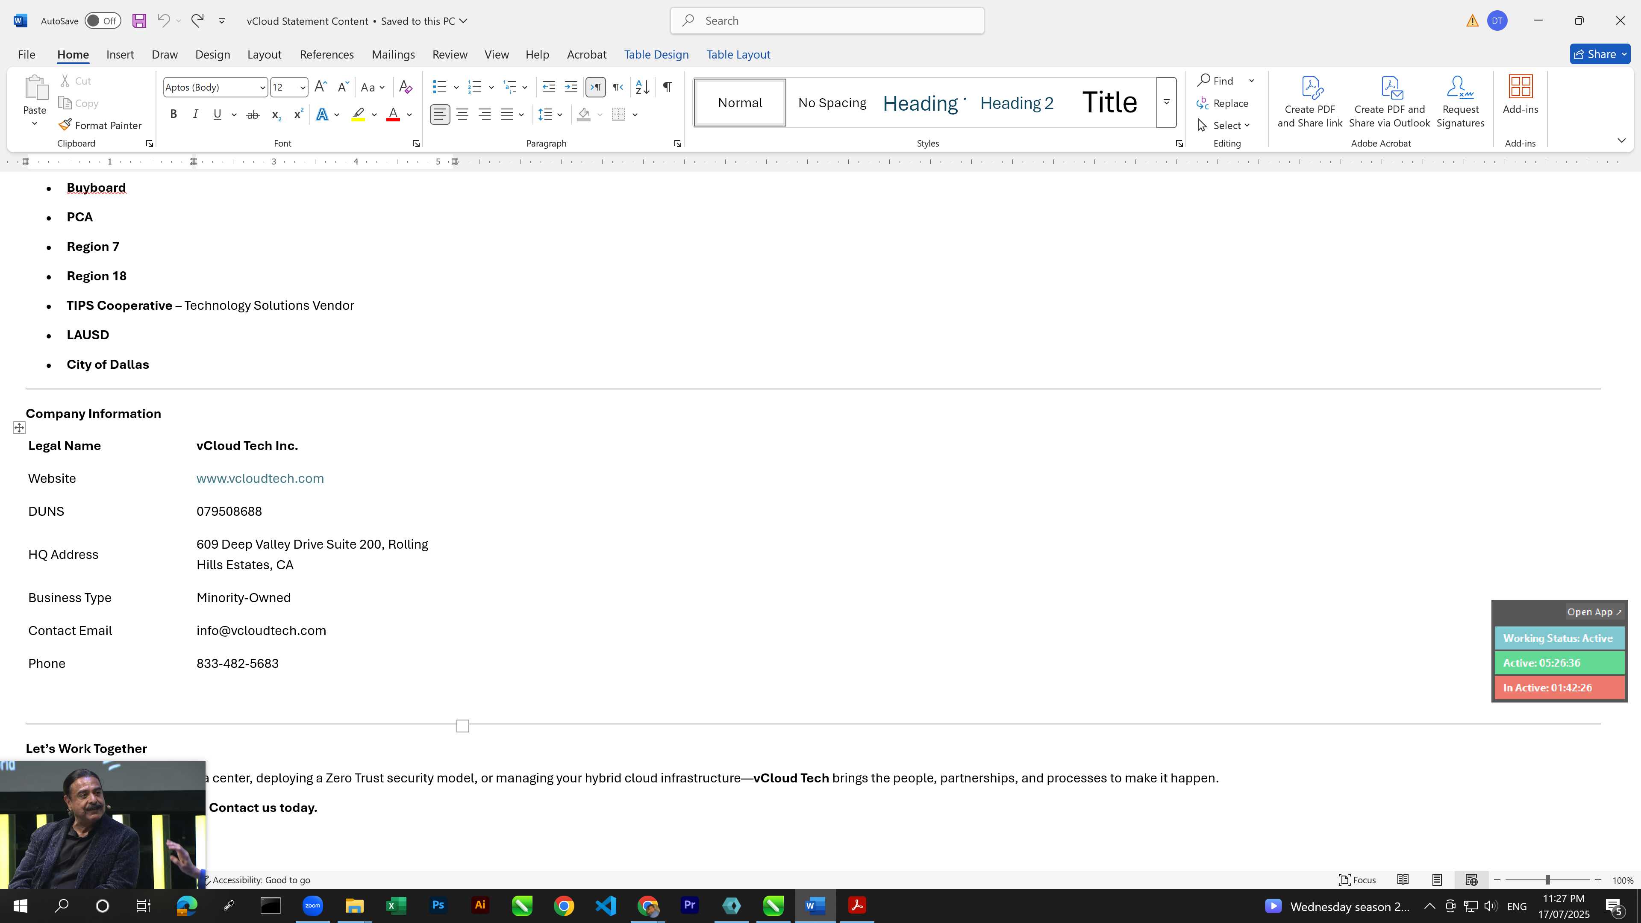Apply subscript formatting

coord(276,115)
